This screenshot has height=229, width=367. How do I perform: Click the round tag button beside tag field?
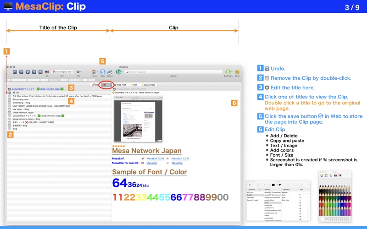point(114,89)
